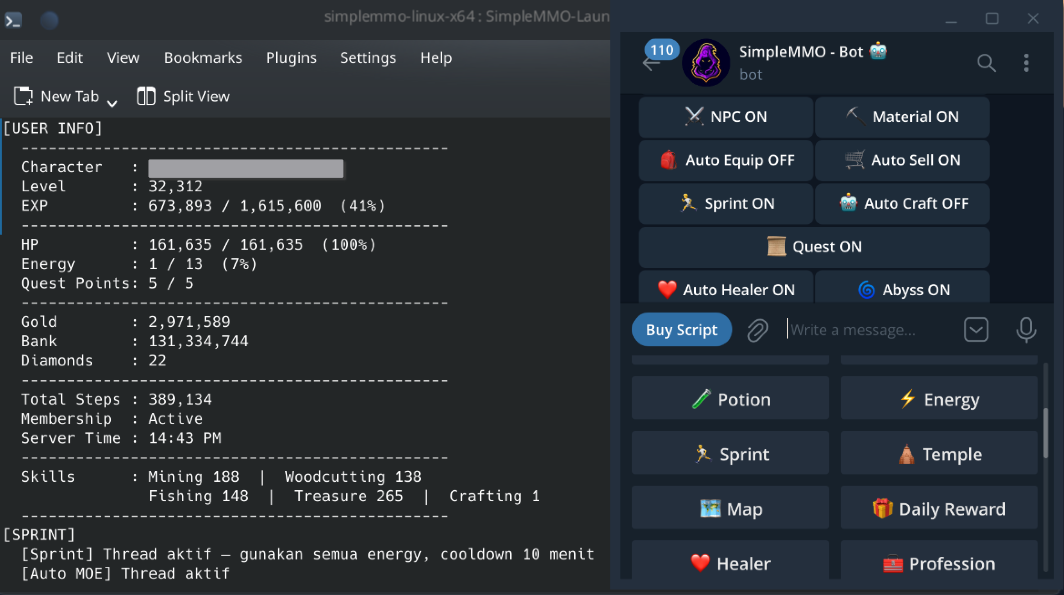Click the temple icon on Temple button
The height and width of the screenshot is (595, 1064).
[906, 454]
